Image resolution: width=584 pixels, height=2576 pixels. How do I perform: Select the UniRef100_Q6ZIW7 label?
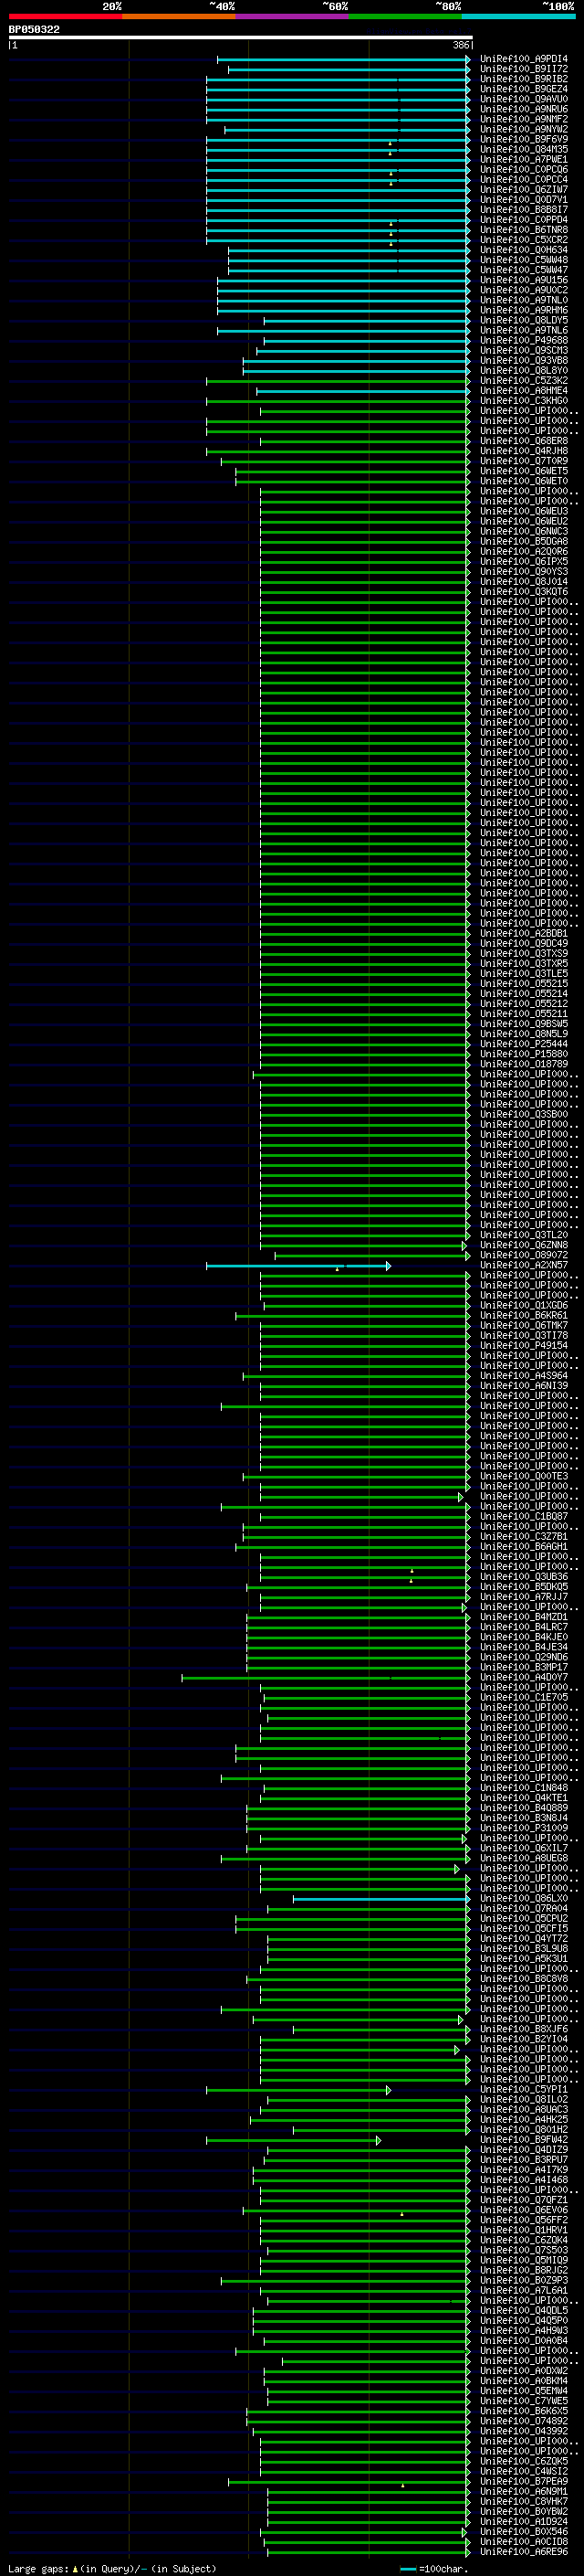[x=523, y=189]
